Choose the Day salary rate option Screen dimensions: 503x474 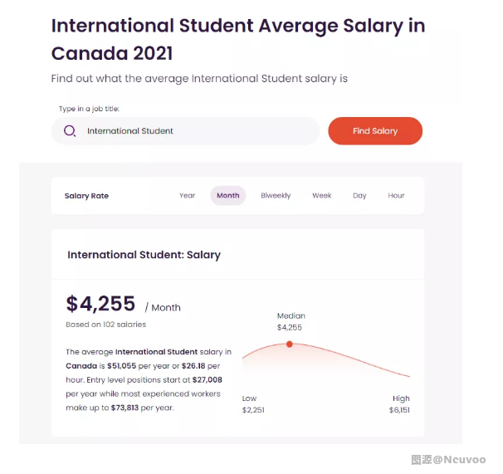(359, 195)
